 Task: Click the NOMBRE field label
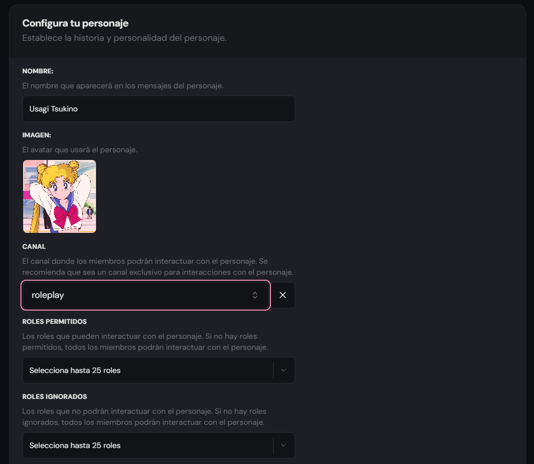pyautogui.click(x=38, y=71)
